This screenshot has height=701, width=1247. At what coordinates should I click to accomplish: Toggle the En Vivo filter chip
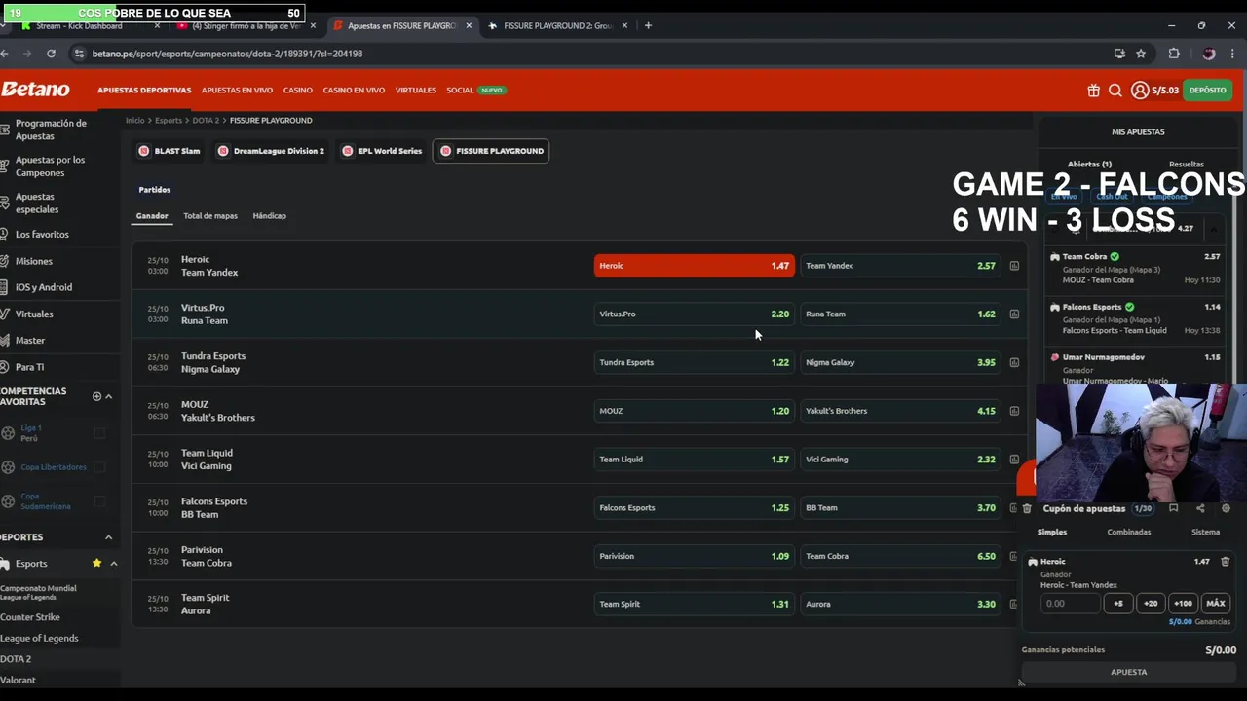pos(1063,196)
